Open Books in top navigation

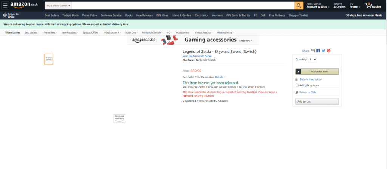pos(129,15)
